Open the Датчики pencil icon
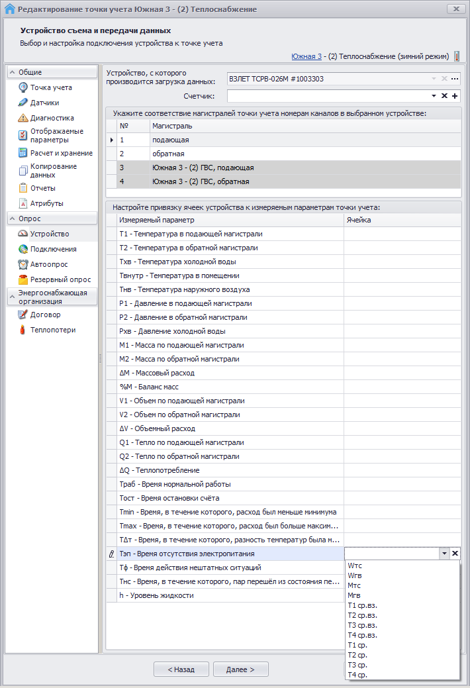470x688 pixels. click(23, 103)
